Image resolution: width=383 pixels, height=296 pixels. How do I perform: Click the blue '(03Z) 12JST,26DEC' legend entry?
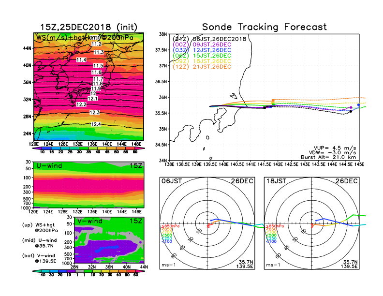click(202, 50)
